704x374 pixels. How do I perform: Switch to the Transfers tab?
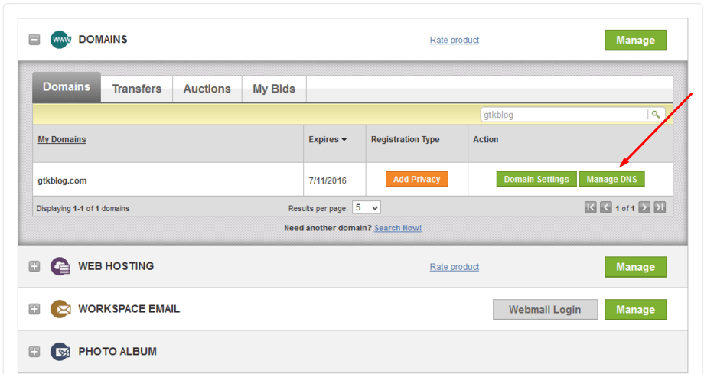click(x=136, y=89)
